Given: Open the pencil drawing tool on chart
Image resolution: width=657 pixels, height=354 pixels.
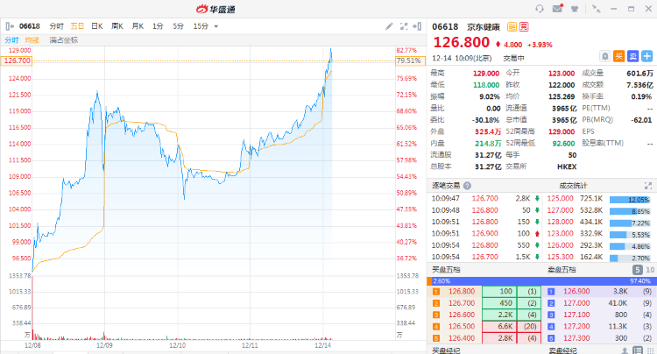Looking at the screenshot, I should [x=389, y=26].
